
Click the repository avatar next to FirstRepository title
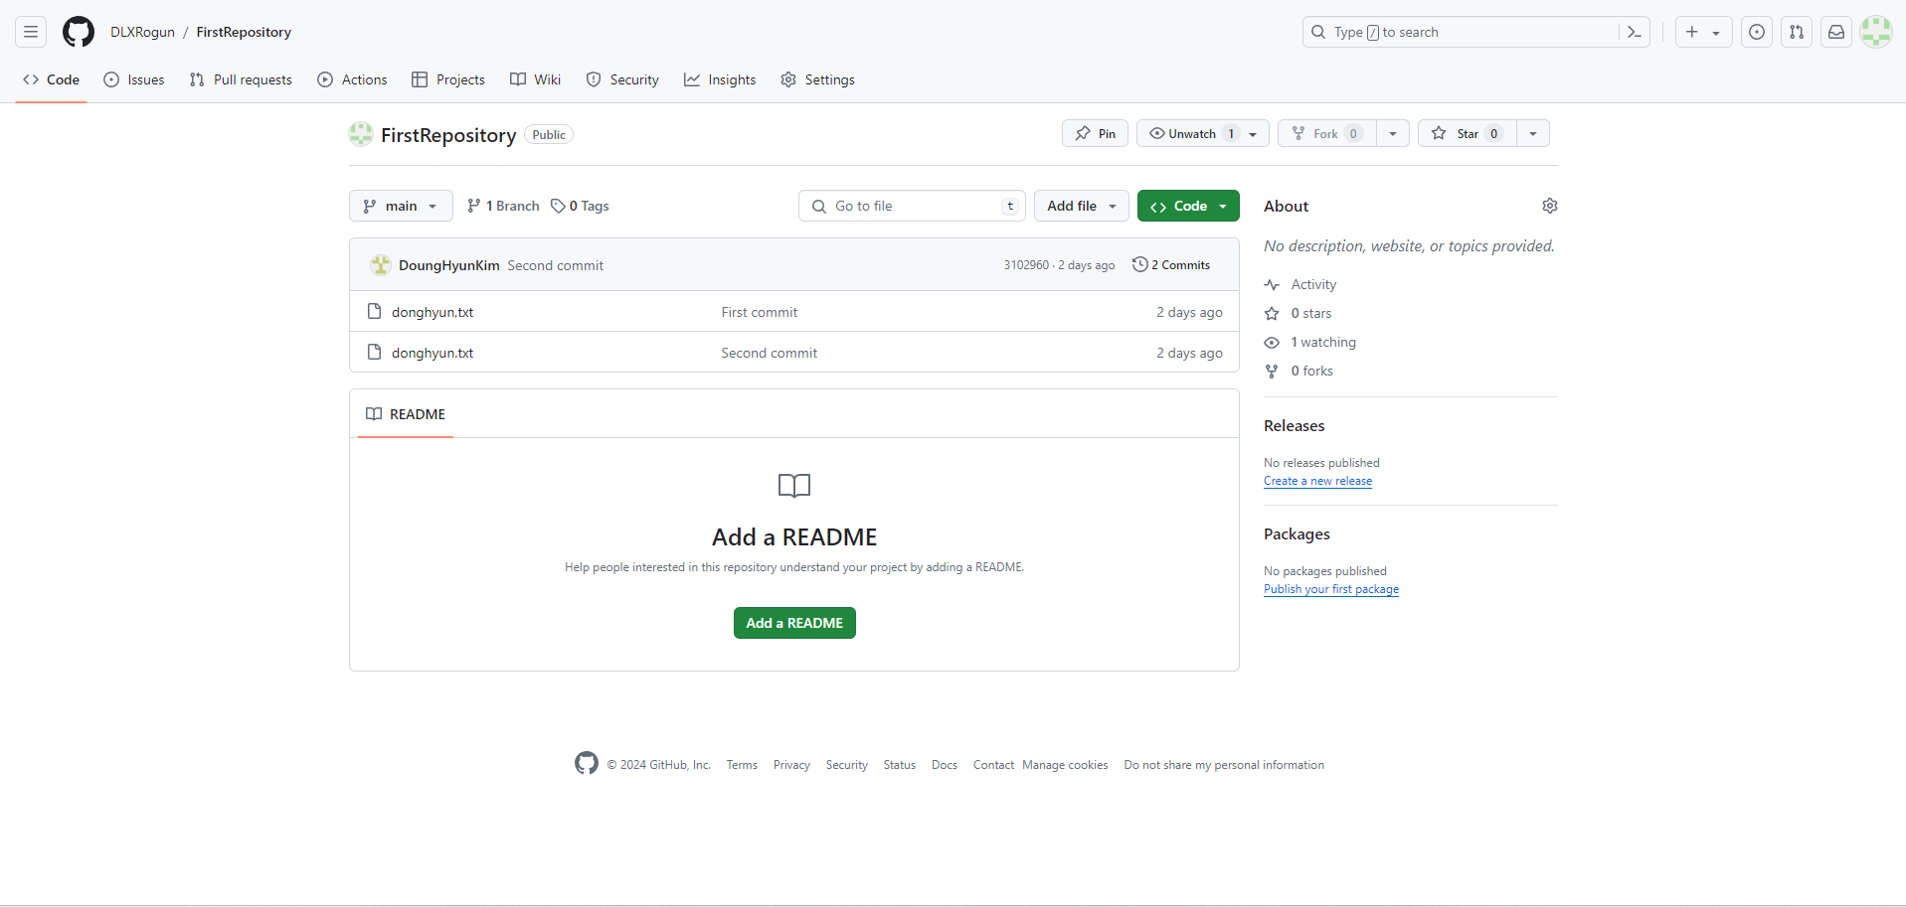[361, 134]
